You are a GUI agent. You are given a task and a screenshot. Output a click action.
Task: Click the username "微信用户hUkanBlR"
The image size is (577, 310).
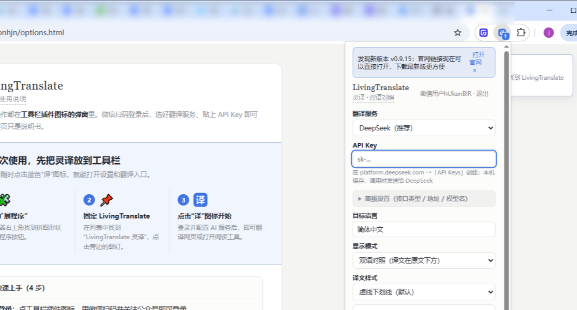(x=446, y=94)
